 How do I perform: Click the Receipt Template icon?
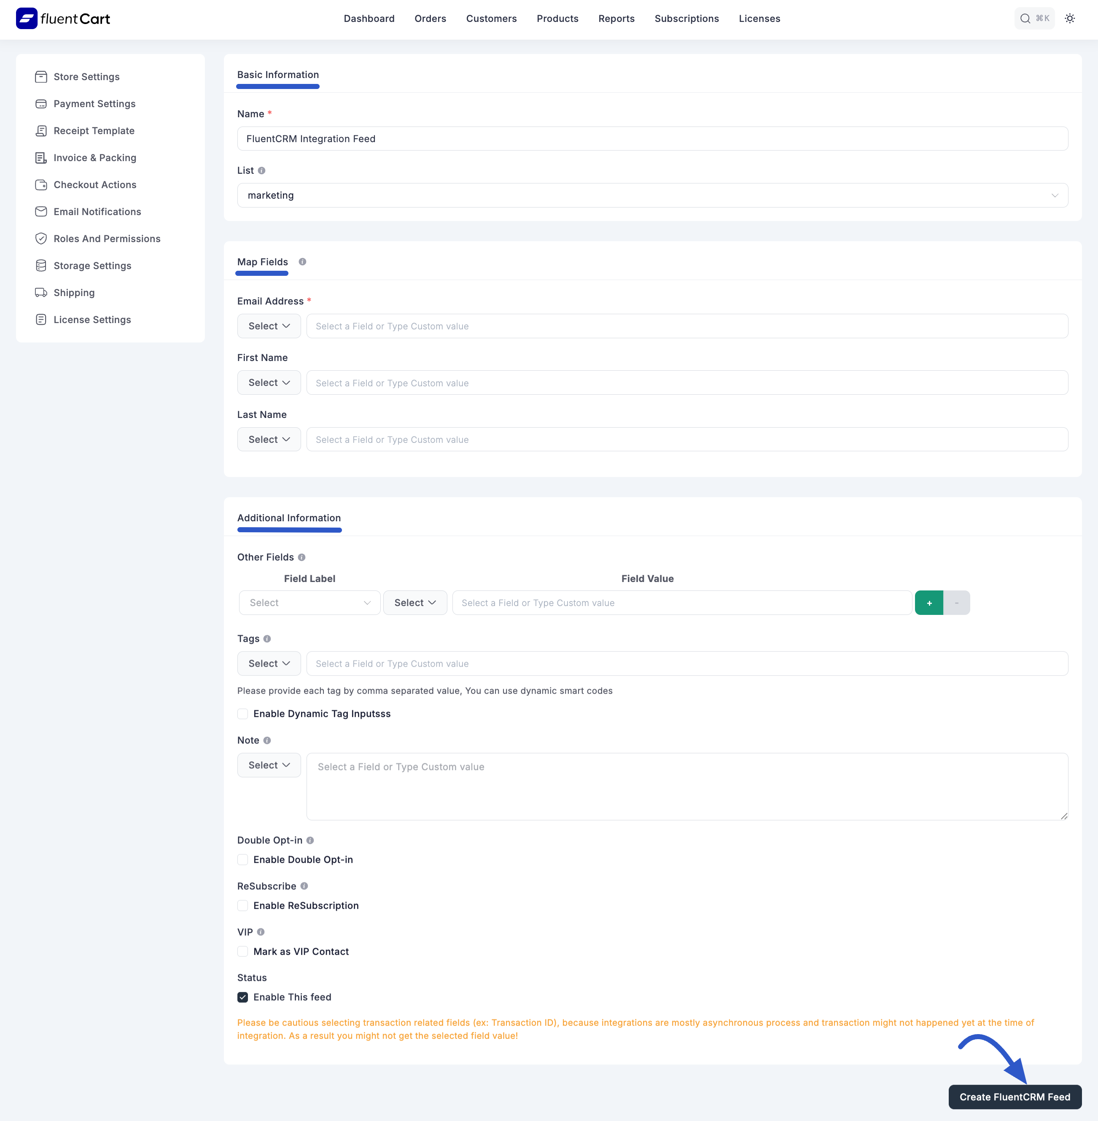click(x=41, y=131)
